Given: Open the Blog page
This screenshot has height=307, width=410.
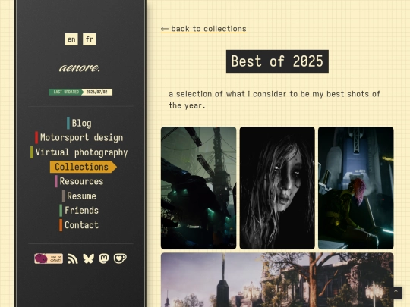Looking at the screenshot, I should pos(79,124).
